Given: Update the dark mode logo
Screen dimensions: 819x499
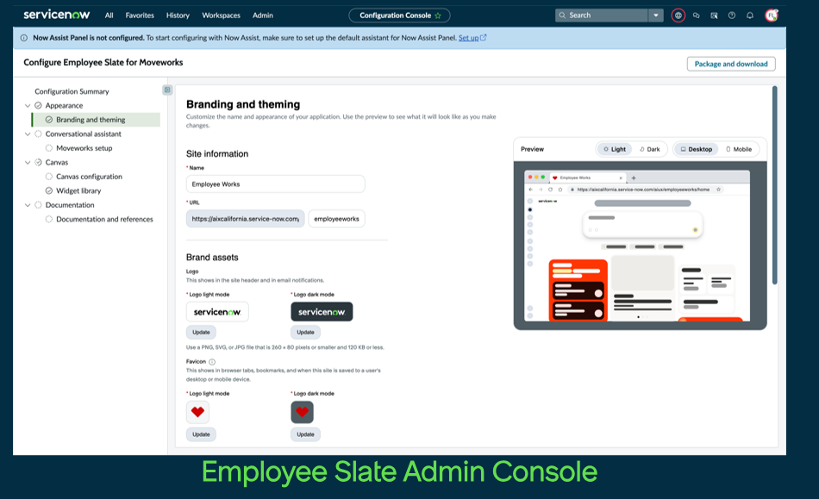Looking at the screenshot, I should 305,333.
